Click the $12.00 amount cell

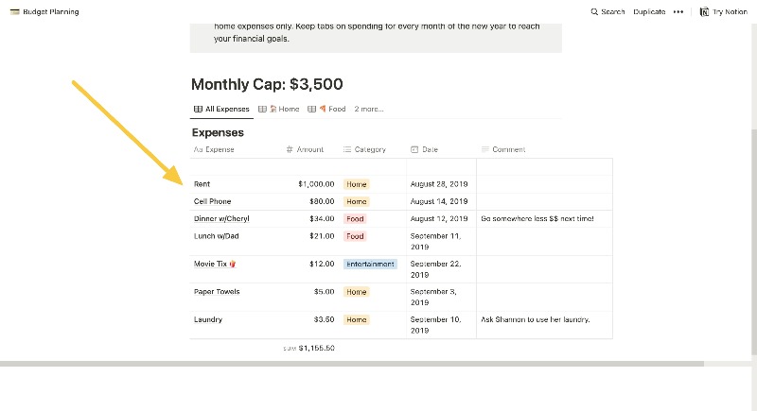point(322,264)
